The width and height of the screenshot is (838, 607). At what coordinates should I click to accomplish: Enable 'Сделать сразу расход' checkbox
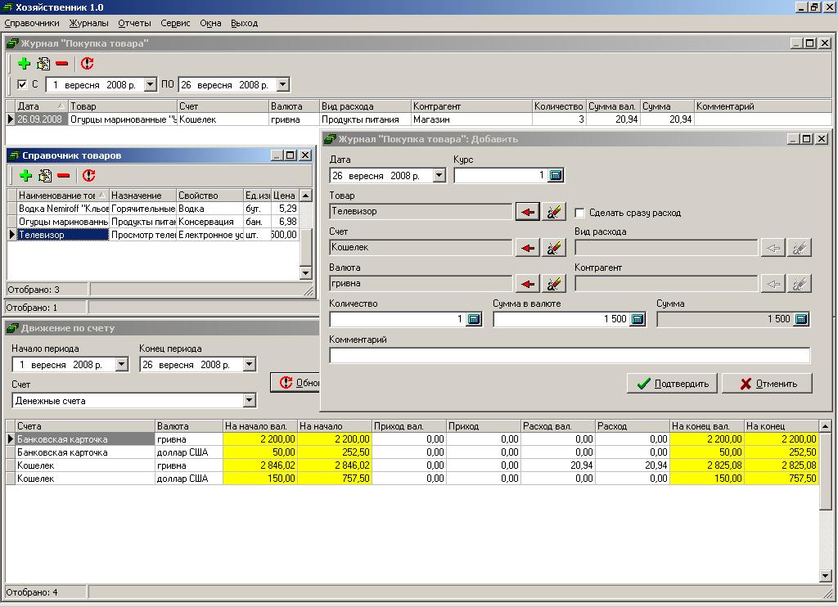580,213
